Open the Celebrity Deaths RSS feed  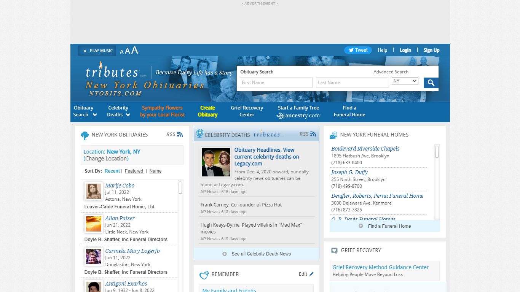(x=308, y=134)
